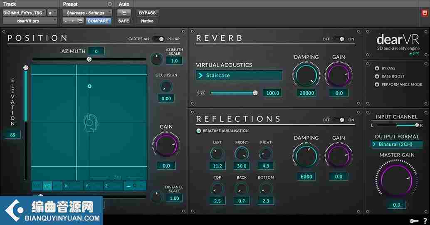This screenshot has height=225, width=430.
Task: Switch pad to X/Z view
Action: click(57, 186)
